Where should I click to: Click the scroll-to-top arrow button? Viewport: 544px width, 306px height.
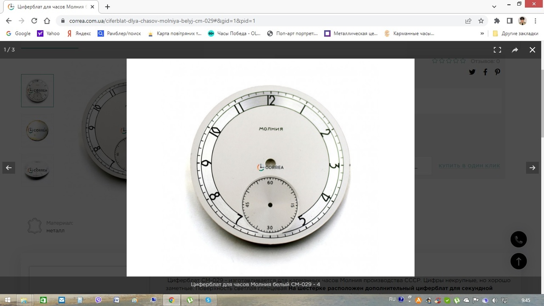click(x=518, y=261)
